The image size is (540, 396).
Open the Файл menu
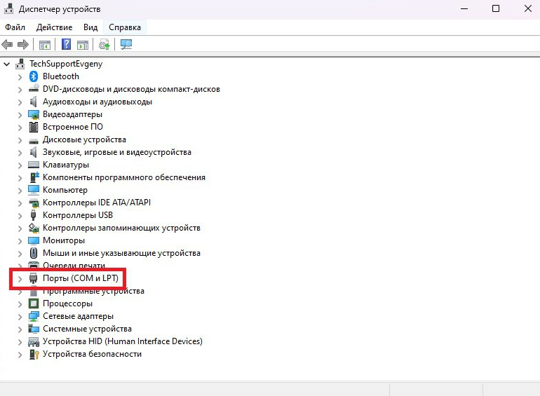click(x=15, y=27)
